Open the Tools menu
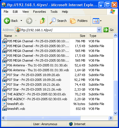This screenshot has height=128, width=119. [54, 12]
